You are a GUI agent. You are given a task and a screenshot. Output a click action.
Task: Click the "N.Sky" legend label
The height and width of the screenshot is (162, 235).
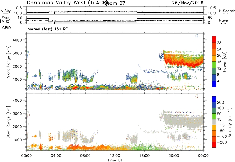pos(6,11)
